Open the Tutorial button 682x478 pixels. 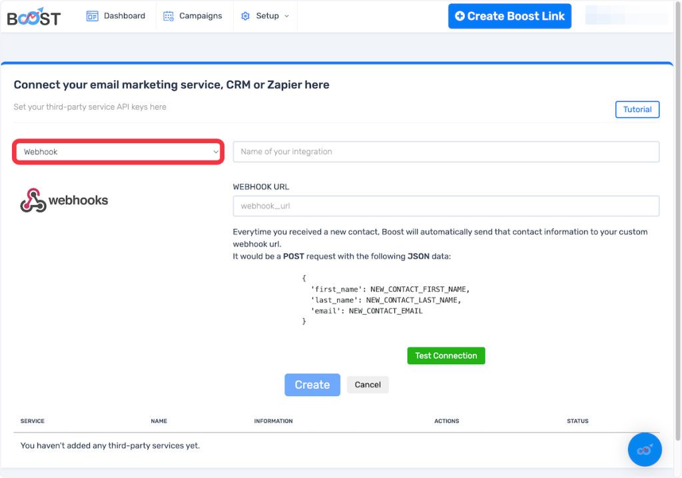pyautogui.click(x=637, y=109)
